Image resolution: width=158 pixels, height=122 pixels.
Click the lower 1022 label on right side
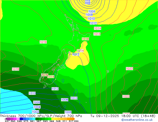126,96
